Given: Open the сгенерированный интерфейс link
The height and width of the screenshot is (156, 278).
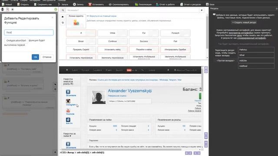Looking at the screenshot, I should (252, 38).
